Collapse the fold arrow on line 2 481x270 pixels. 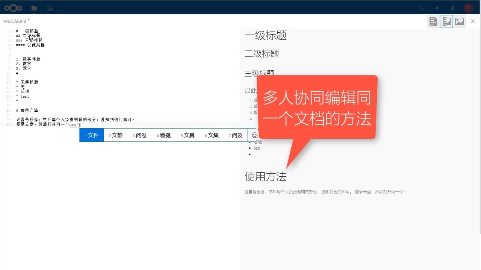[12, 36]
